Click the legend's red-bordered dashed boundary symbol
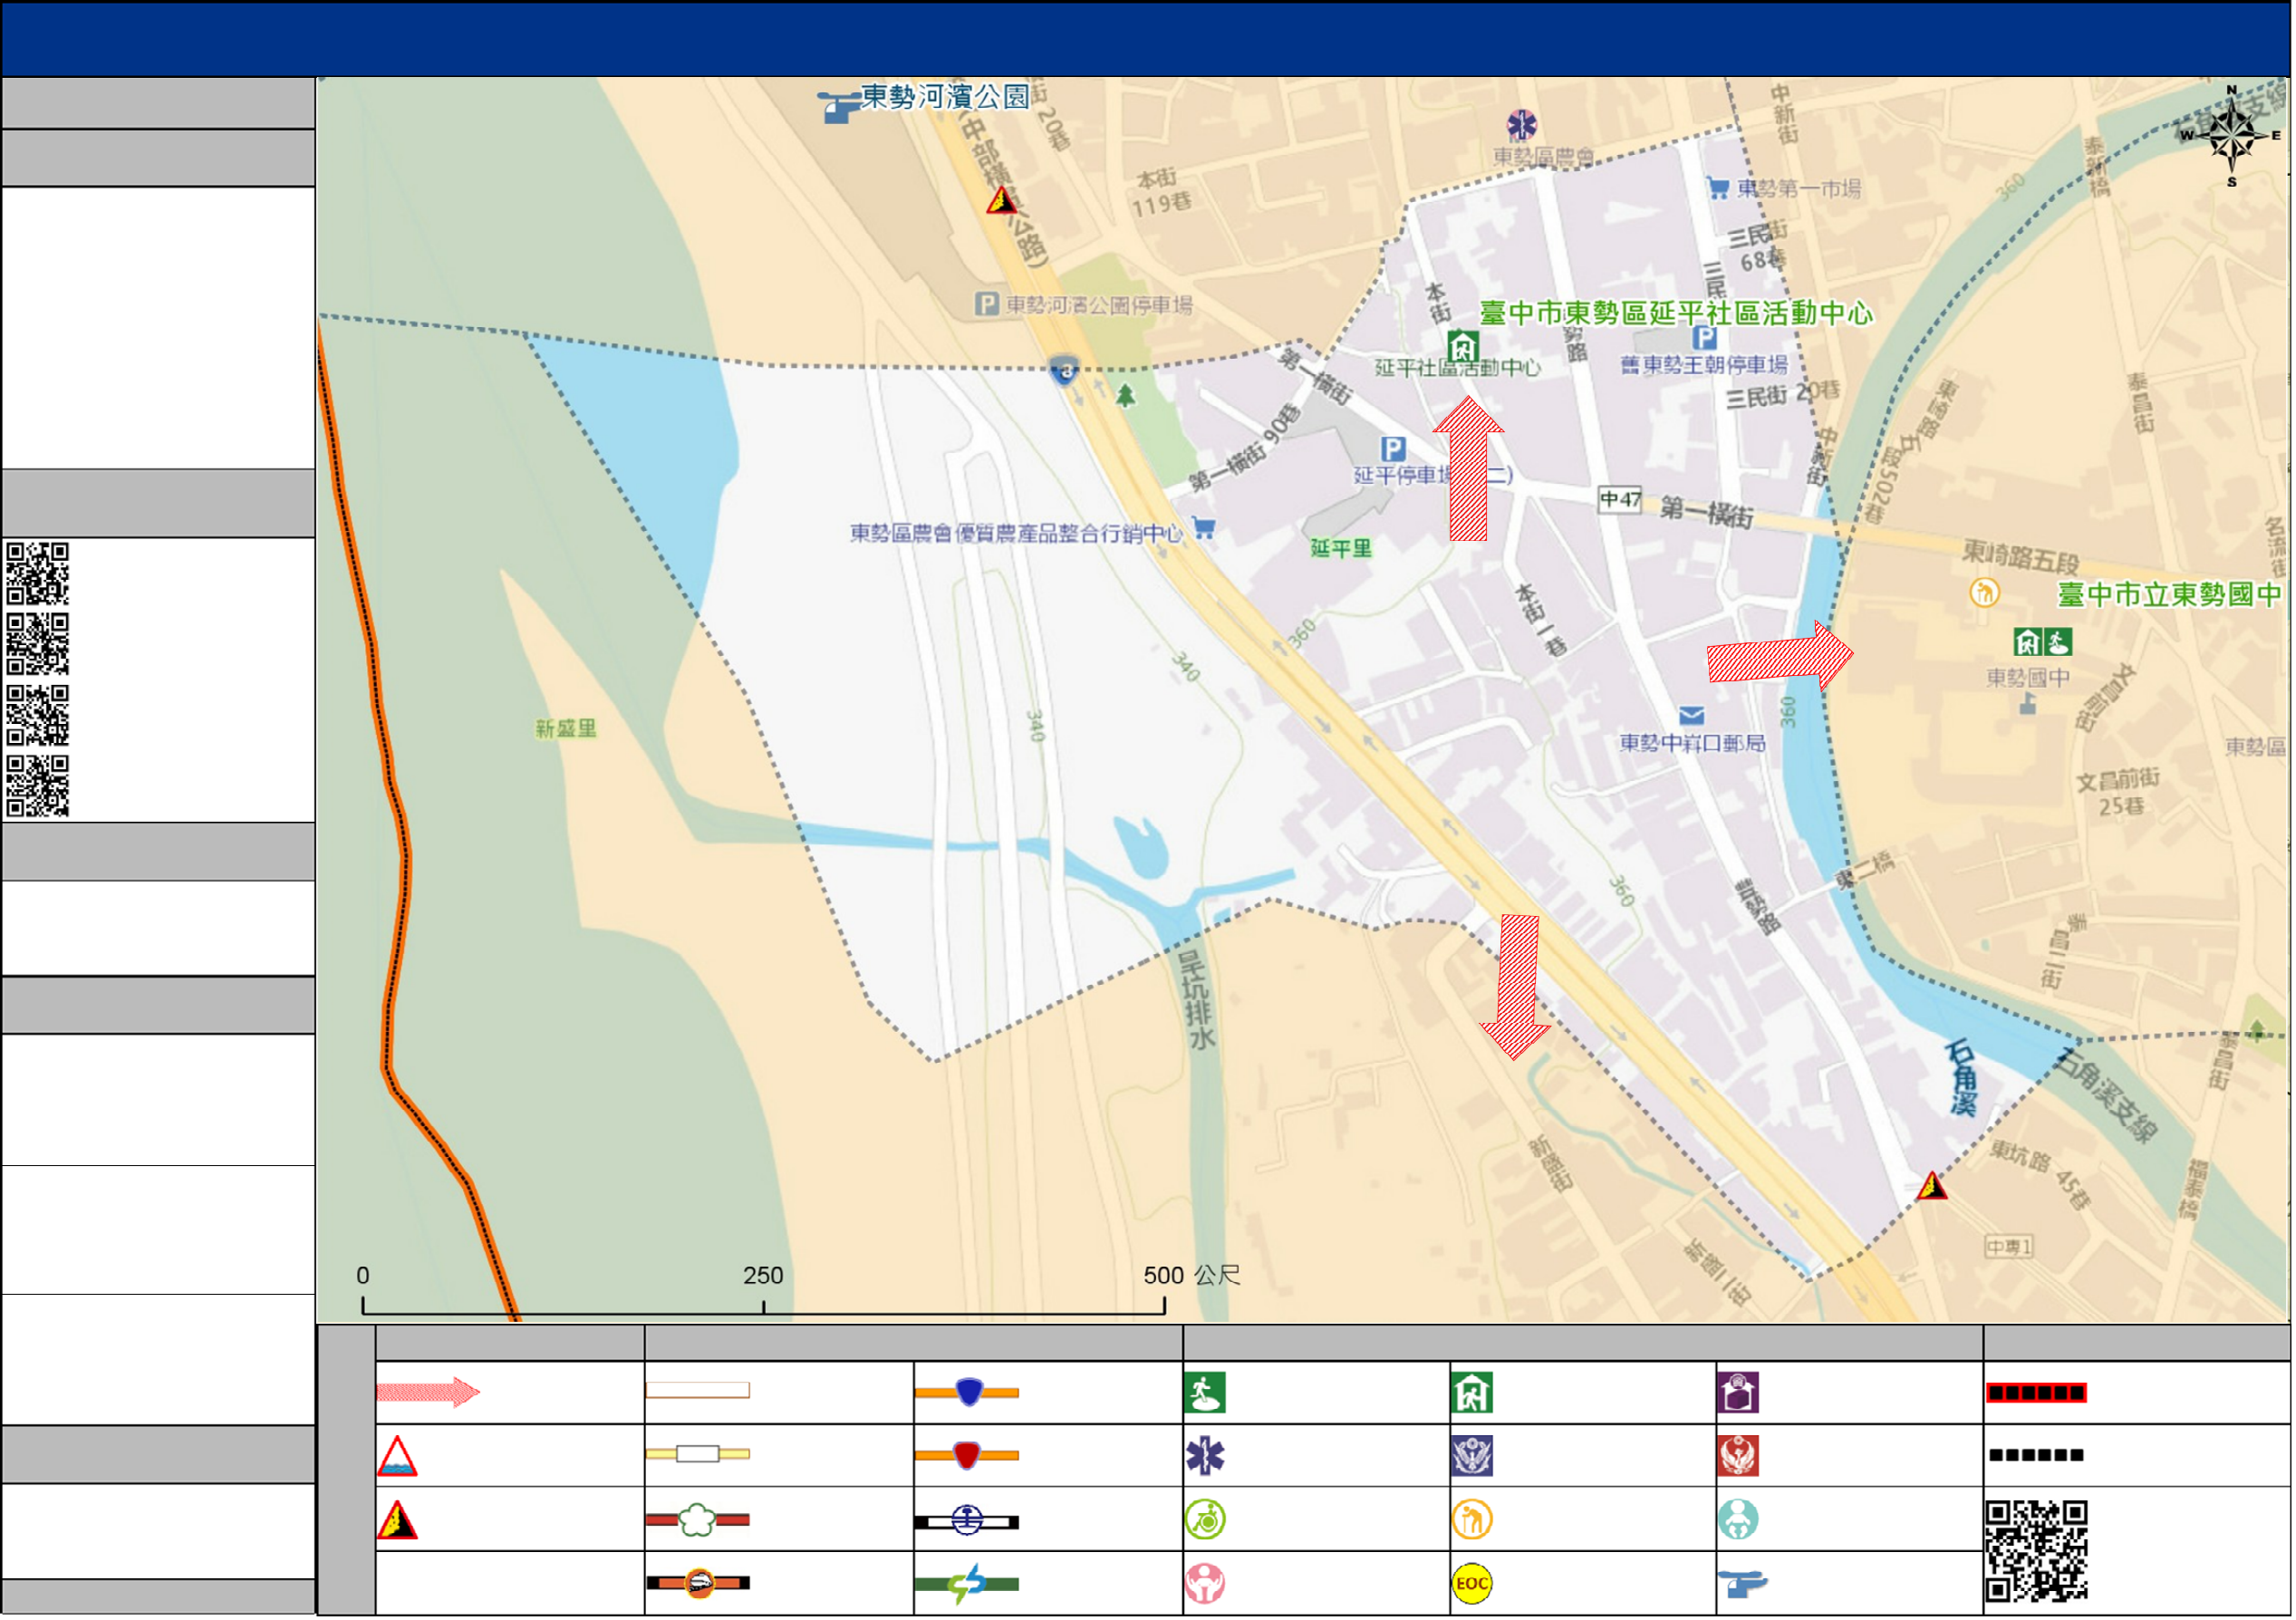The width and height of the screenshot is (2296, 1620). [x=2037, y=1393]
